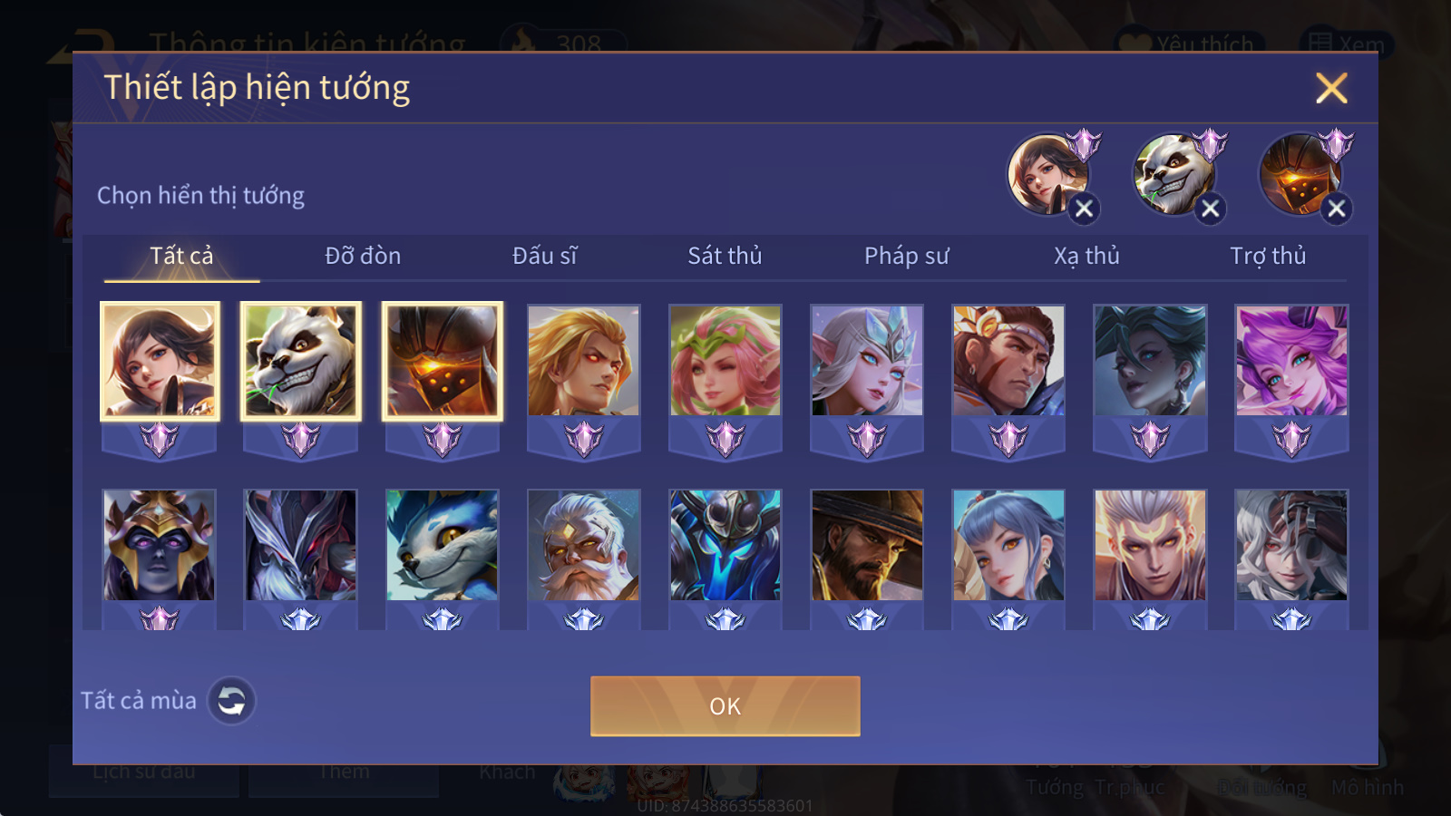Open the Trợ thủ hero tab
The width and height of the screenshot is (1451, 816).
pyautogui.click(x=1268, y=256)
